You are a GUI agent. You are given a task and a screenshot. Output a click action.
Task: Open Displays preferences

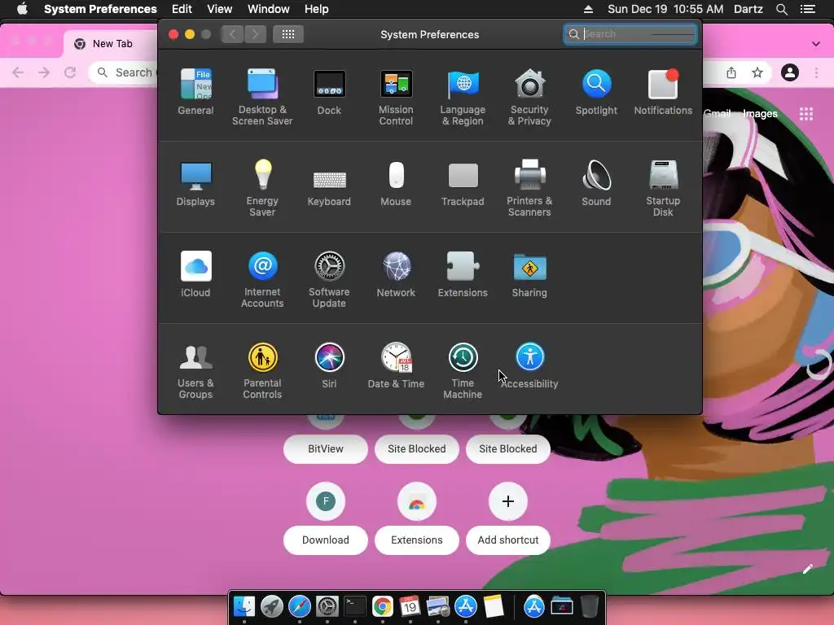point(195,183)
